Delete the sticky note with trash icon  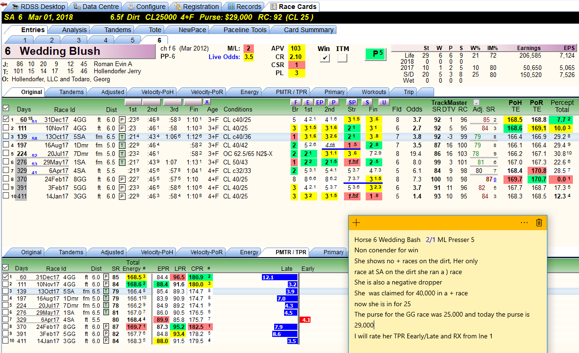click(x=539, y=223)
